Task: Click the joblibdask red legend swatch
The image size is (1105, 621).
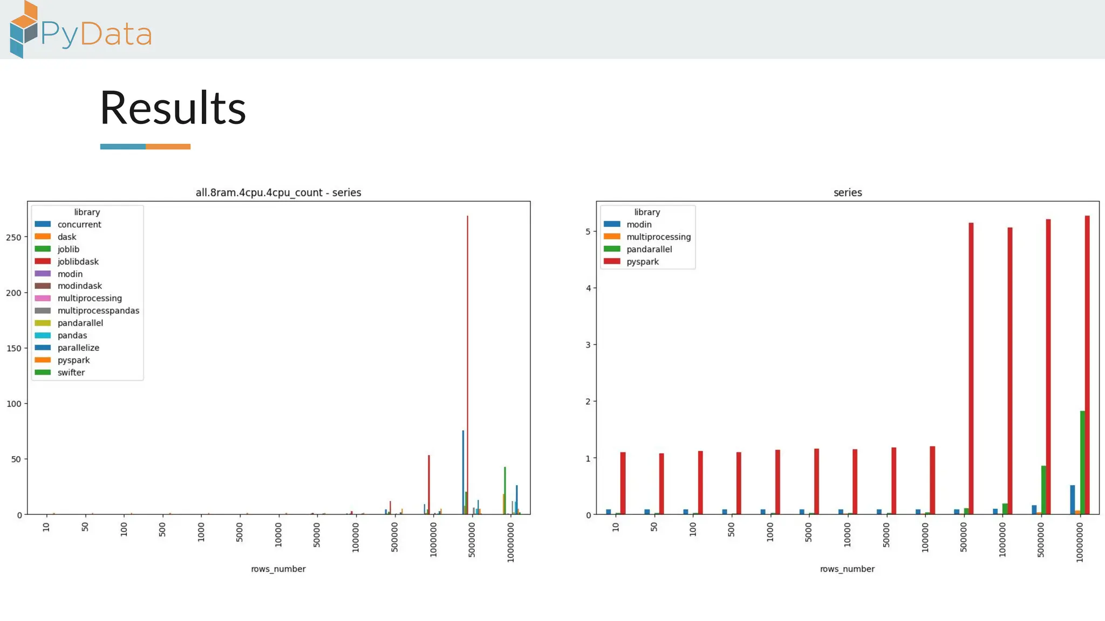Action: point(43,261)
